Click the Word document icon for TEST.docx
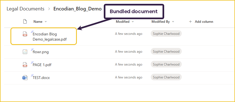Screen dimensions: 235x102 click(x=25, y=78)
